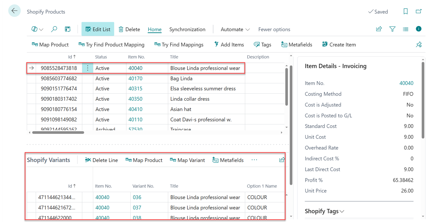Screen dimensions: 427x222
Task: Open the search magnifier icon
Action: click(x=54, y=29)
